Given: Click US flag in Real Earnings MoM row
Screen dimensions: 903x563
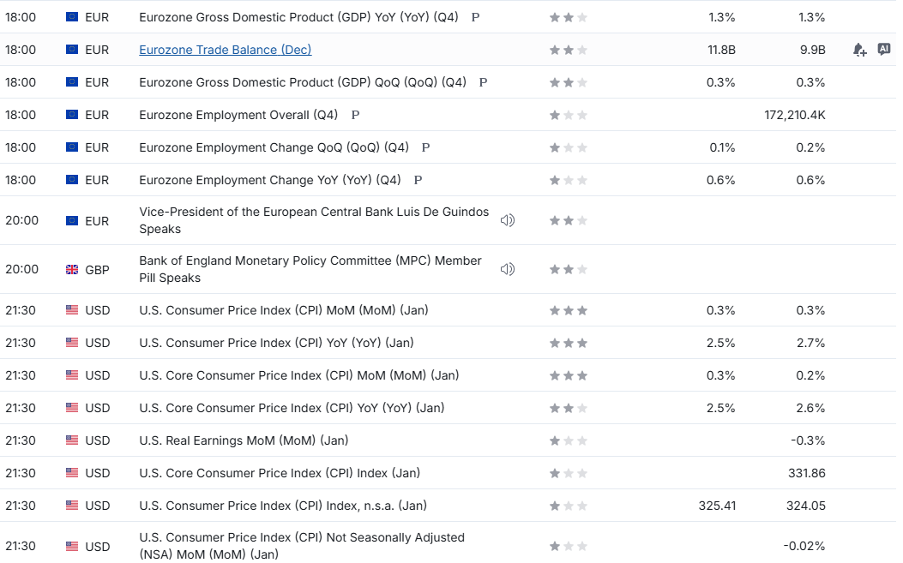Looking at the screenshot, I should pos(72,440).
